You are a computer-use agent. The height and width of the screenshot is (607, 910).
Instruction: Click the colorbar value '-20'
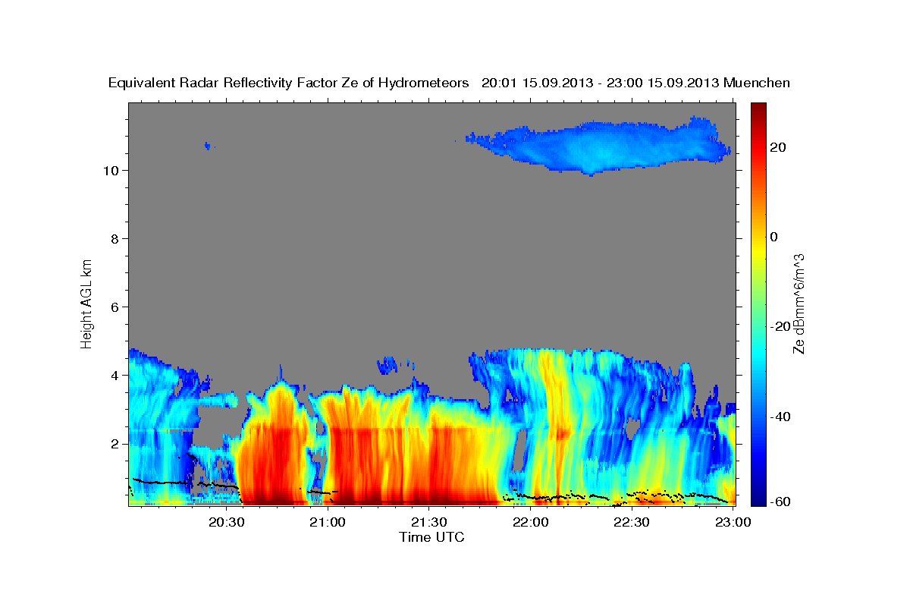[x=780, y=326]
